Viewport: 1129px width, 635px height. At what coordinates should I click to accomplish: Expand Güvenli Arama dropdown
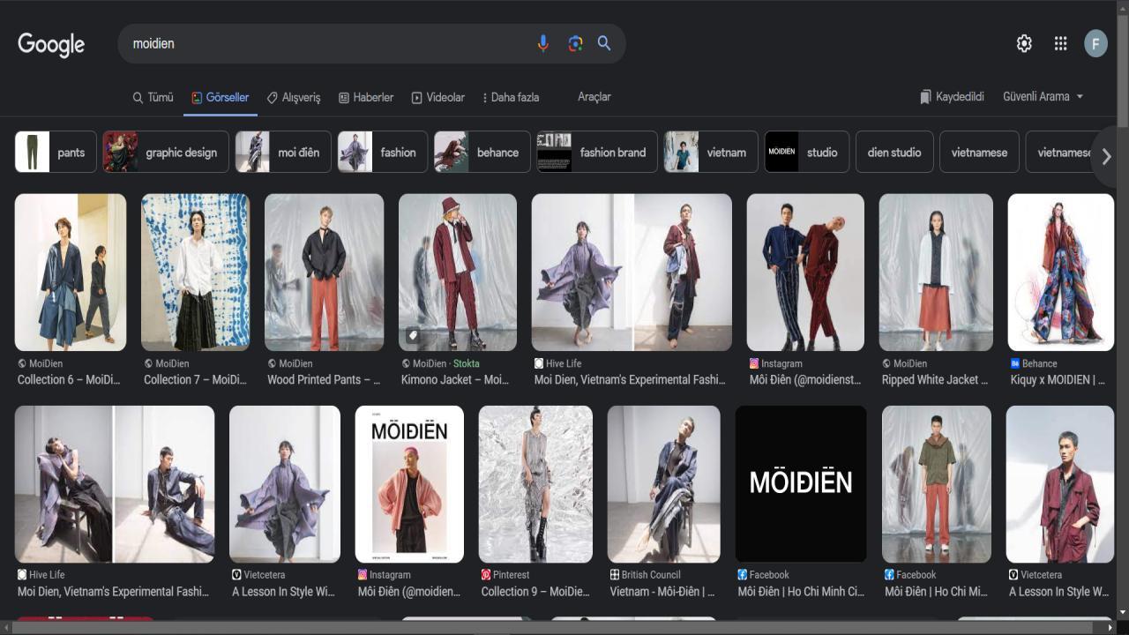coord(1043,97)
